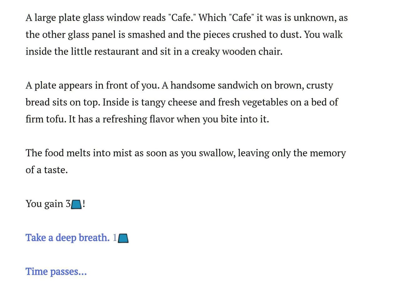Click the gray cost number 1 after "Take a deep breath."
The width and height of the screenshot is (401, 294).
tap(115, 238)
